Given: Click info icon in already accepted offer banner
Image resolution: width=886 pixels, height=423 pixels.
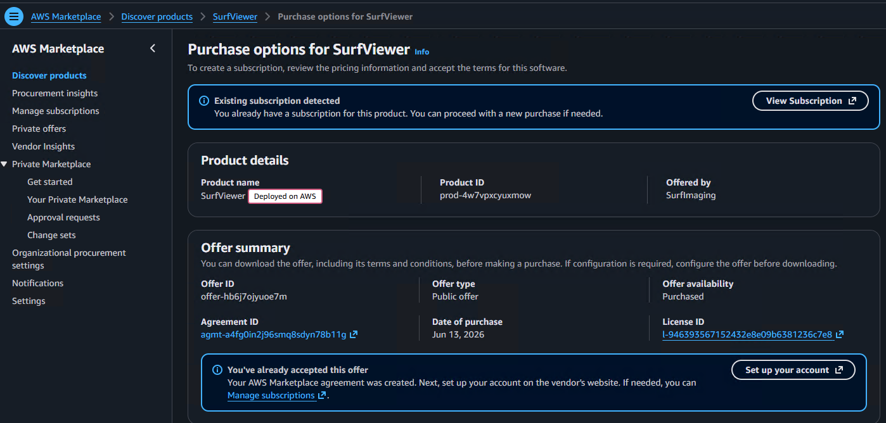Looking at the screenshot, I should pos(217,370).
